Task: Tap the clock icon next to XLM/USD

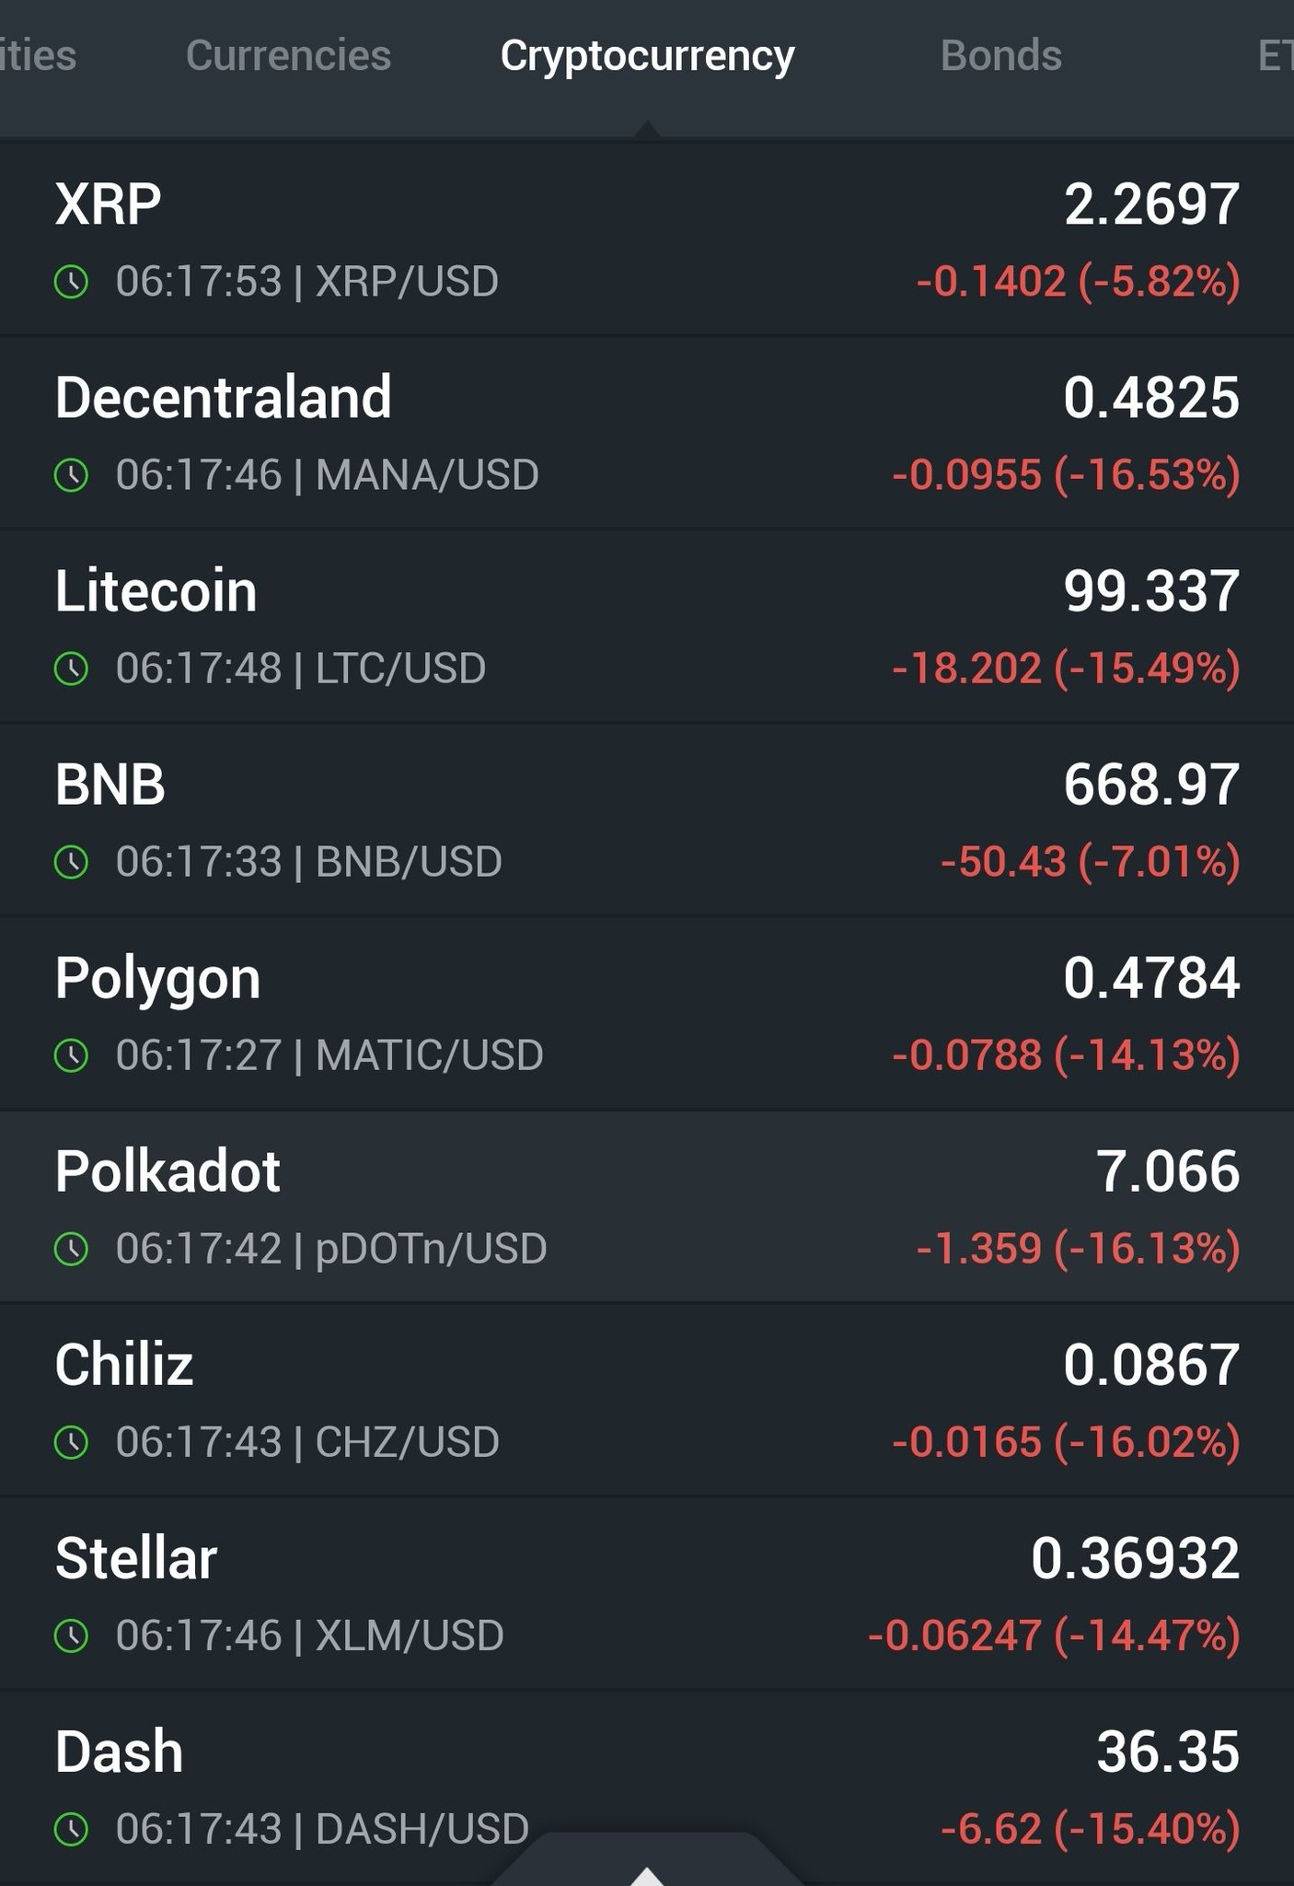Action: click(x=72, y=1636)
